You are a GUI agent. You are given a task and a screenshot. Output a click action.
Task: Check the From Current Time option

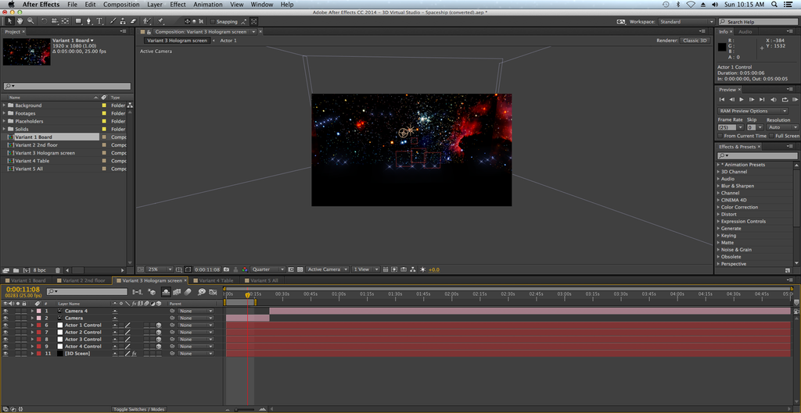(721, 136)
